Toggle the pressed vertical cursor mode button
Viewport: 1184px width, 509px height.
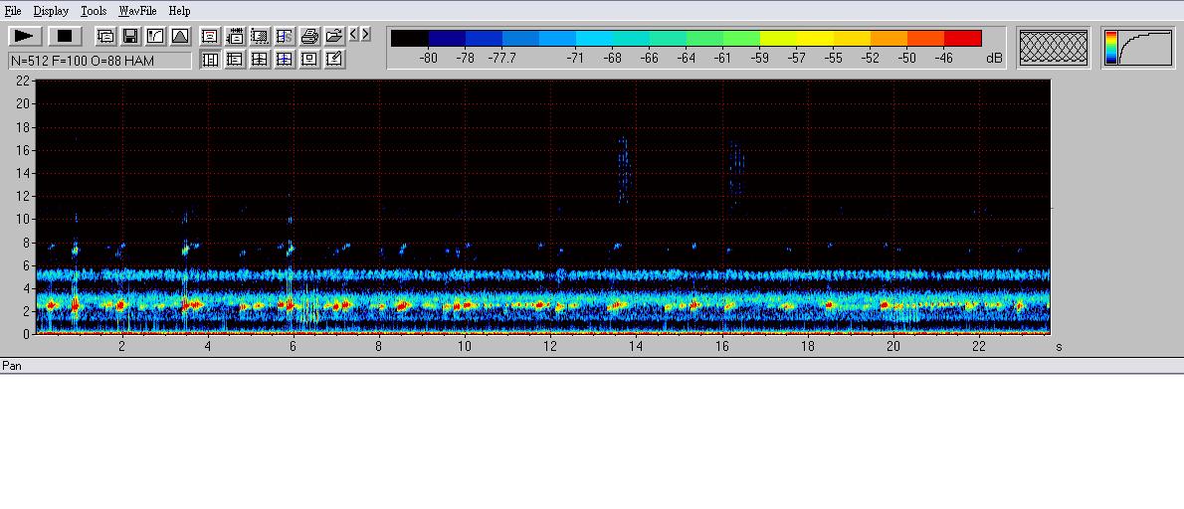tap(210, 60)
